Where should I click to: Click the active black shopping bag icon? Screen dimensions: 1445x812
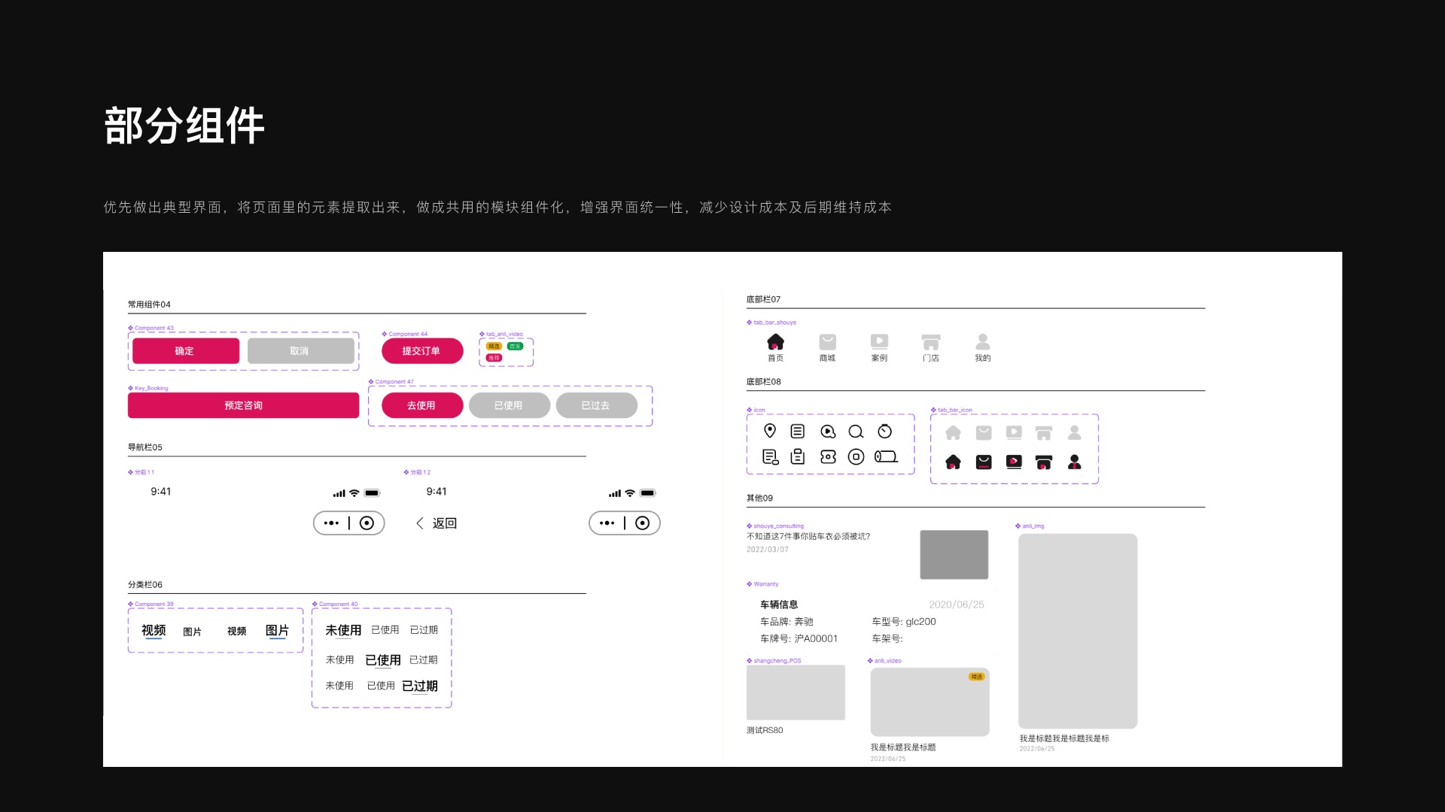pyautogui.click(x=984, y=462)
